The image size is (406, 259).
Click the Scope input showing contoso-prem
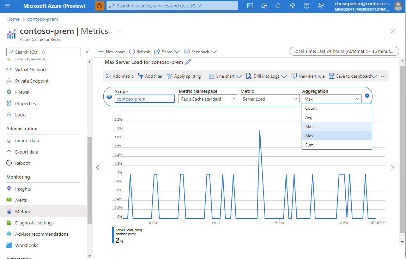coord(145,99)
